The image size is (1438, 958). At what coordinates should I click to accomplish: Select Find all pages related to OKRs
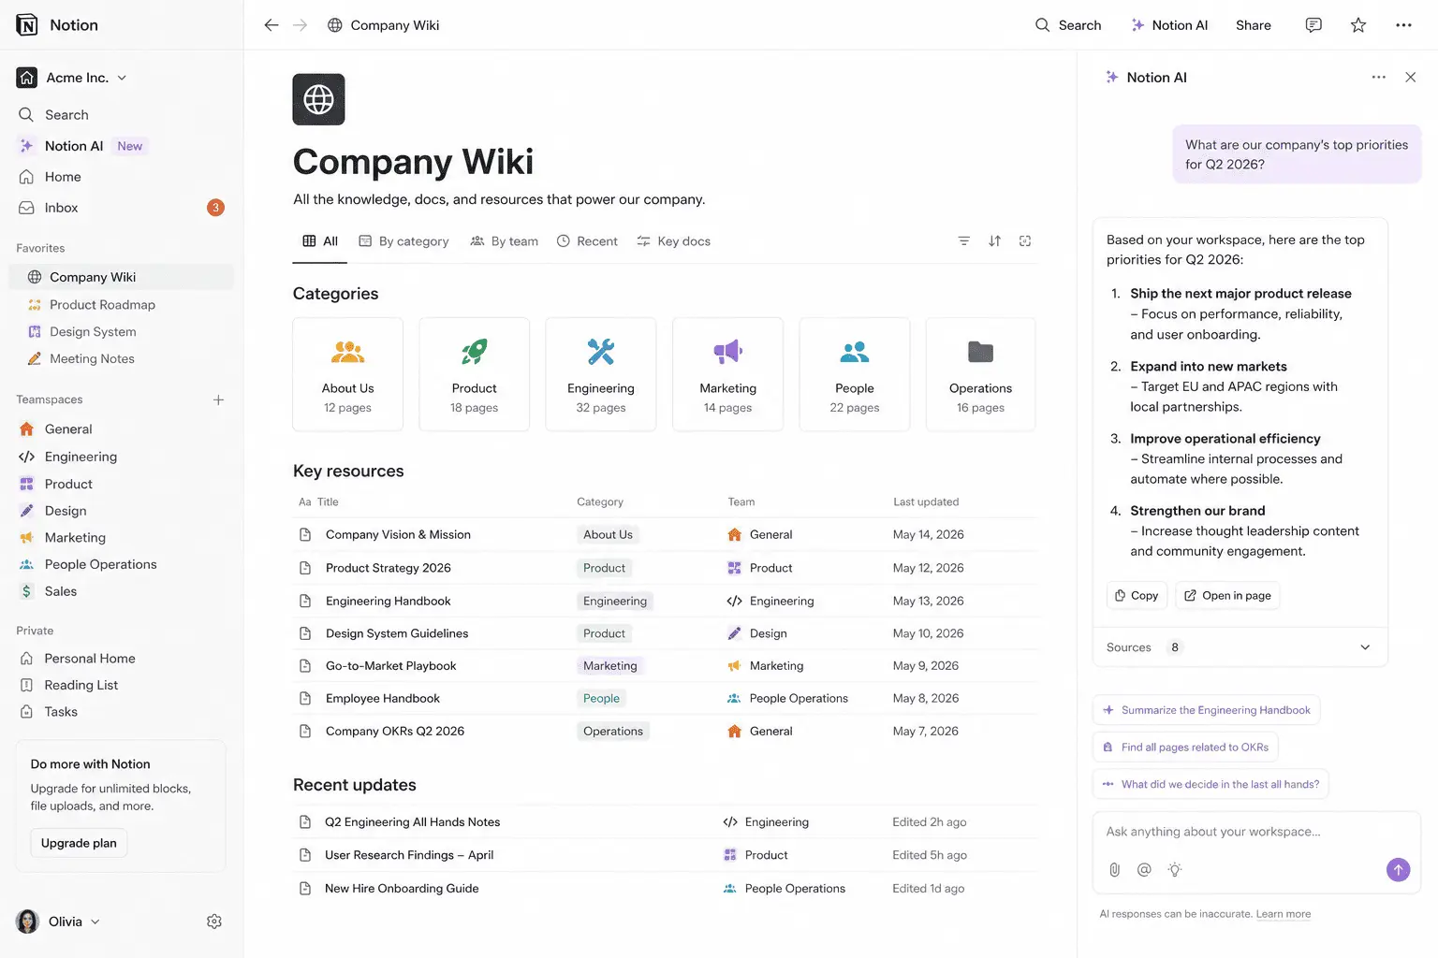(x=1185, y=748)
